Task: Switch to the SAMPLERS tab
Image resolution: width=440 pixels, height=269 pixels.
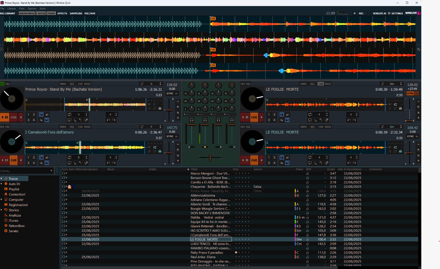Action: tap(76, 13)
